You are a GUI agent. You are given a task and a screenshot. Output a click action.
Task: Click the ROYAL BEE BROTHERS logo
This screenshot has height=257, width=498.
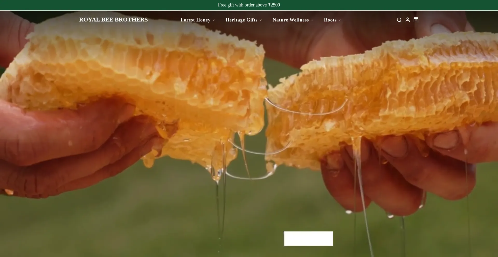(x=113, y=20)
